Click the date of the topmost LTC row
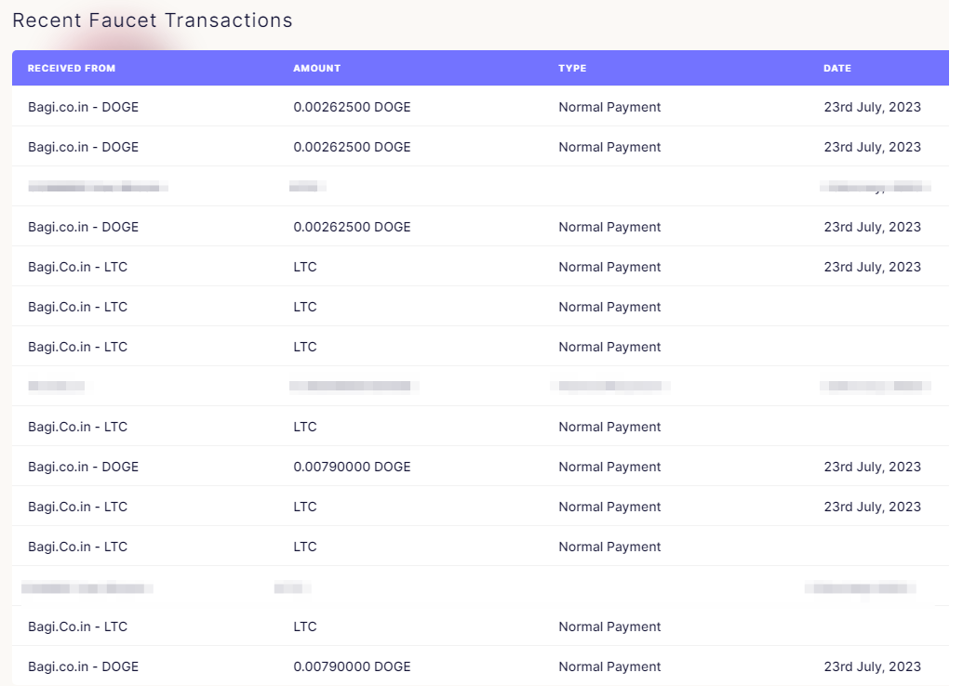 pos(872,267)
